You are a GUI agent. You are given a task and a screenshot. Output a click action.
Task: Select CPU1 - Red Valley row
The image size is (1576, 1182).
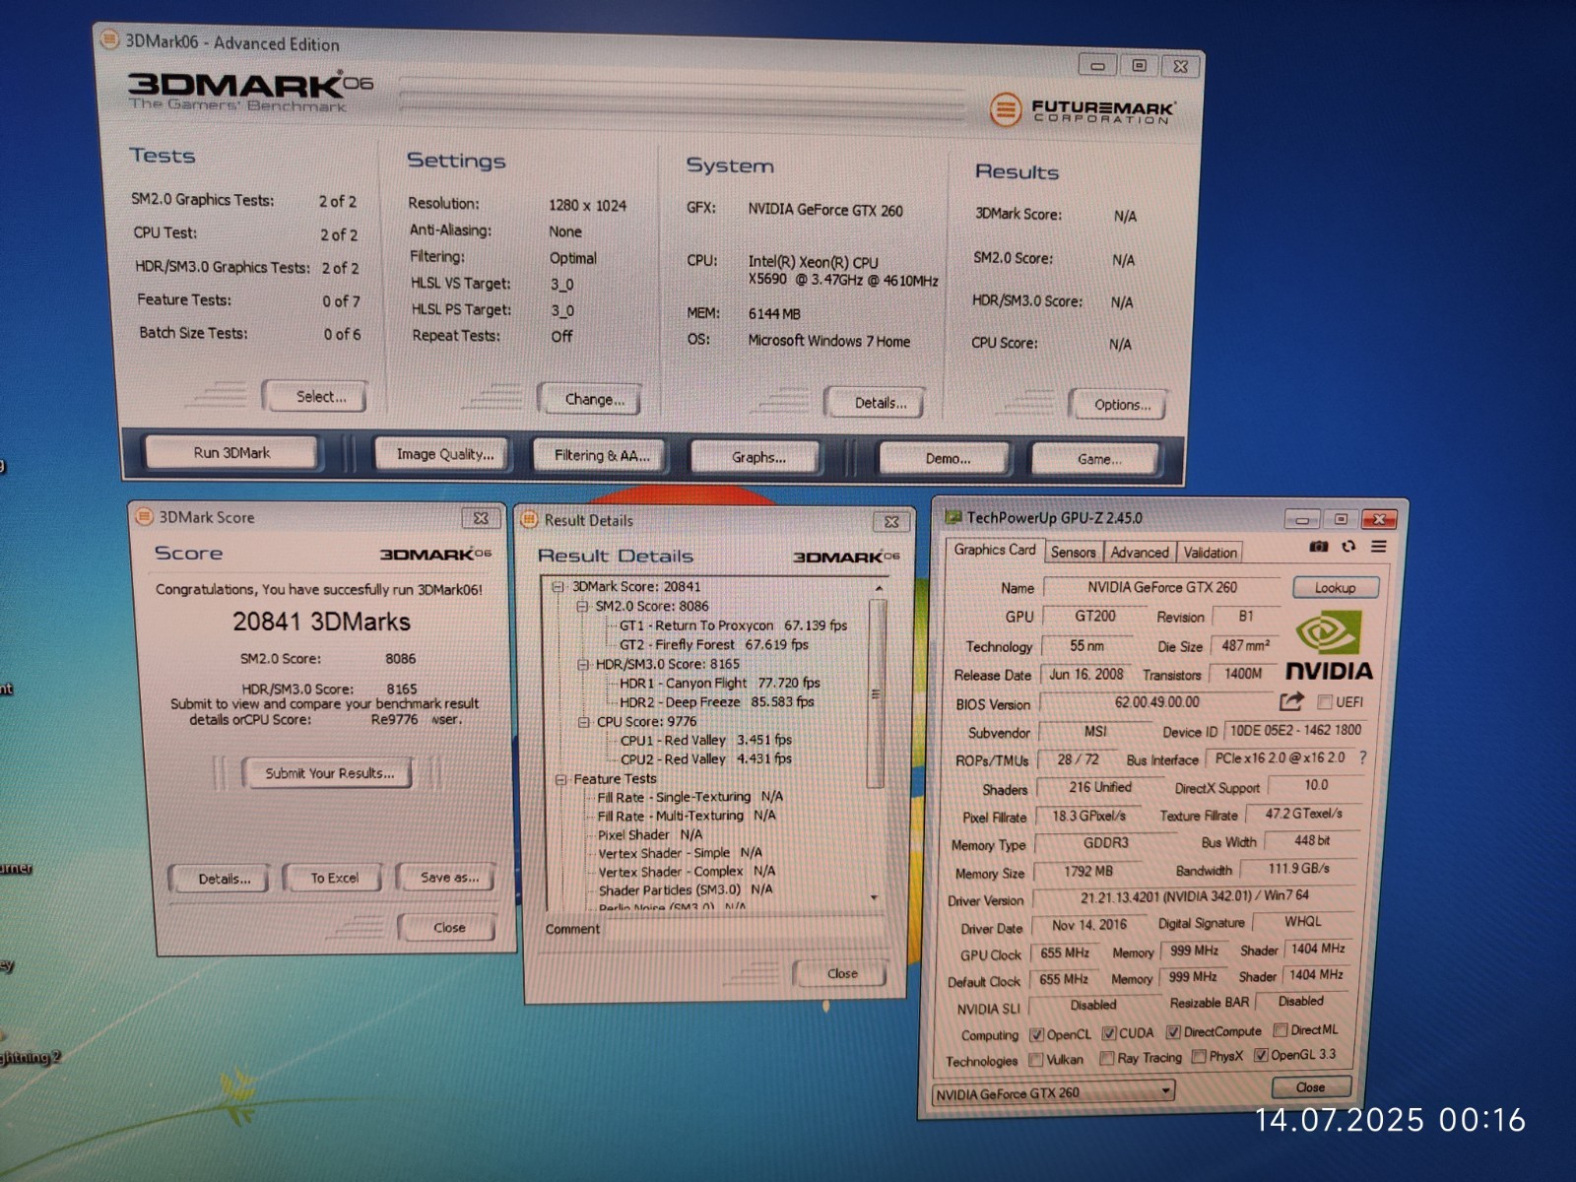[706, 740]
